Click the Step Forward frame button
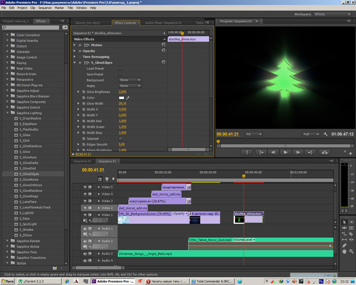Image resolution: width=356 pixels, height=285 pixels. tap(297, 152)
